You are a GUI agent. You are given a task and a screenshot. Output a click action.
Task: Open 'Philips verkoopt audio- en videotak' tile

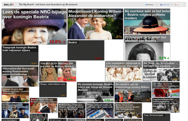pyautogui.click(x=100, y=111)
